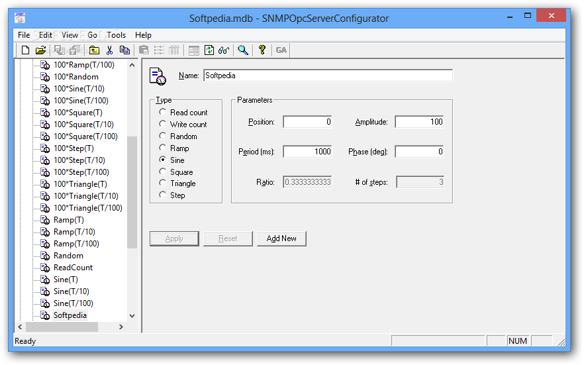Screen dimensions: 584x365
Task: Choose the Ramp signal type
Action: [162, 148]
